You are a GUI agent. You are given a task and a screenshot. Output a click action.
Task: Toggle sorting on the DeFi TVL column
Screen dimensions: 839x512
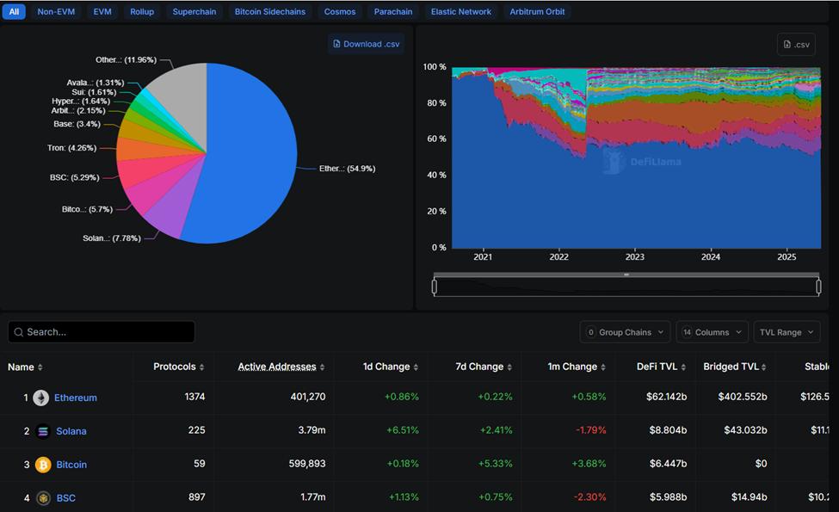coord(658,366)
